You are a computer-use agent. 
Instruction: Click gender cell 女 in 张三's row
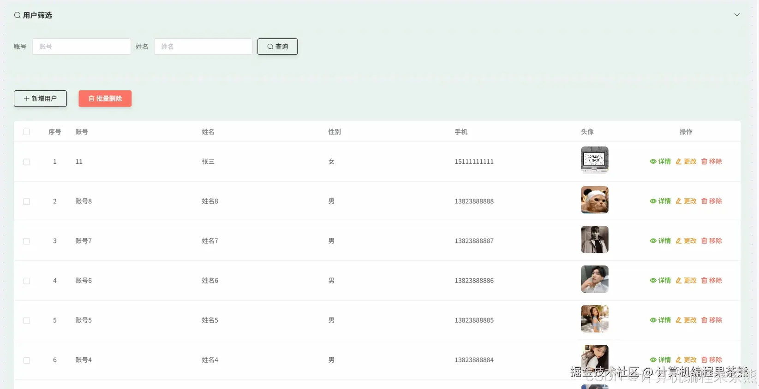click(331, 162)
